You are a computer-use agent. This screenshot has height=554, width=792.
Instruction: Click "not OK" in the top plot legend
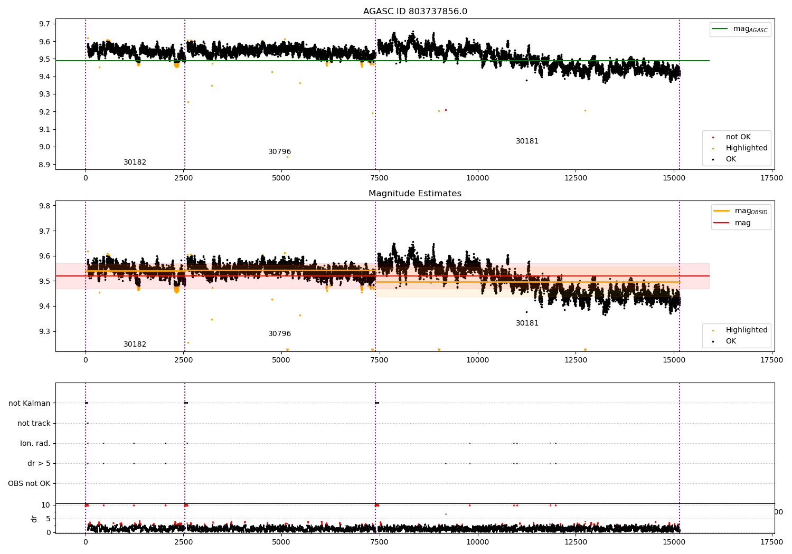pos(738,137)
